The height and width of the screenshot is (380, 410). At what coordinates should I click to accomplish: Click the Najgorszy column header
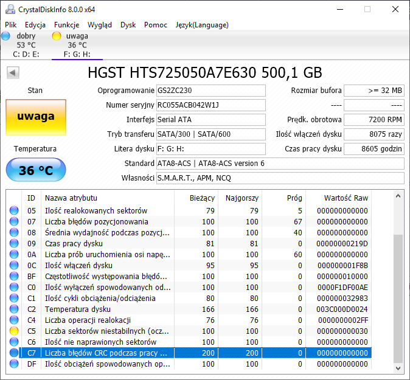click(x=240, y=198)
